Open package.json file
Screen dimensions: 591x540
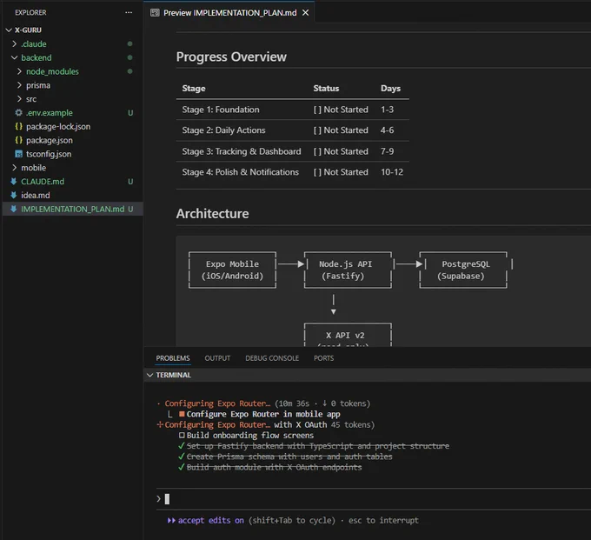click(x=50, y=140)
